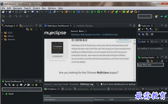Switch to the Javadoc tab
The image size is (168, 104).
click(67, 89)
